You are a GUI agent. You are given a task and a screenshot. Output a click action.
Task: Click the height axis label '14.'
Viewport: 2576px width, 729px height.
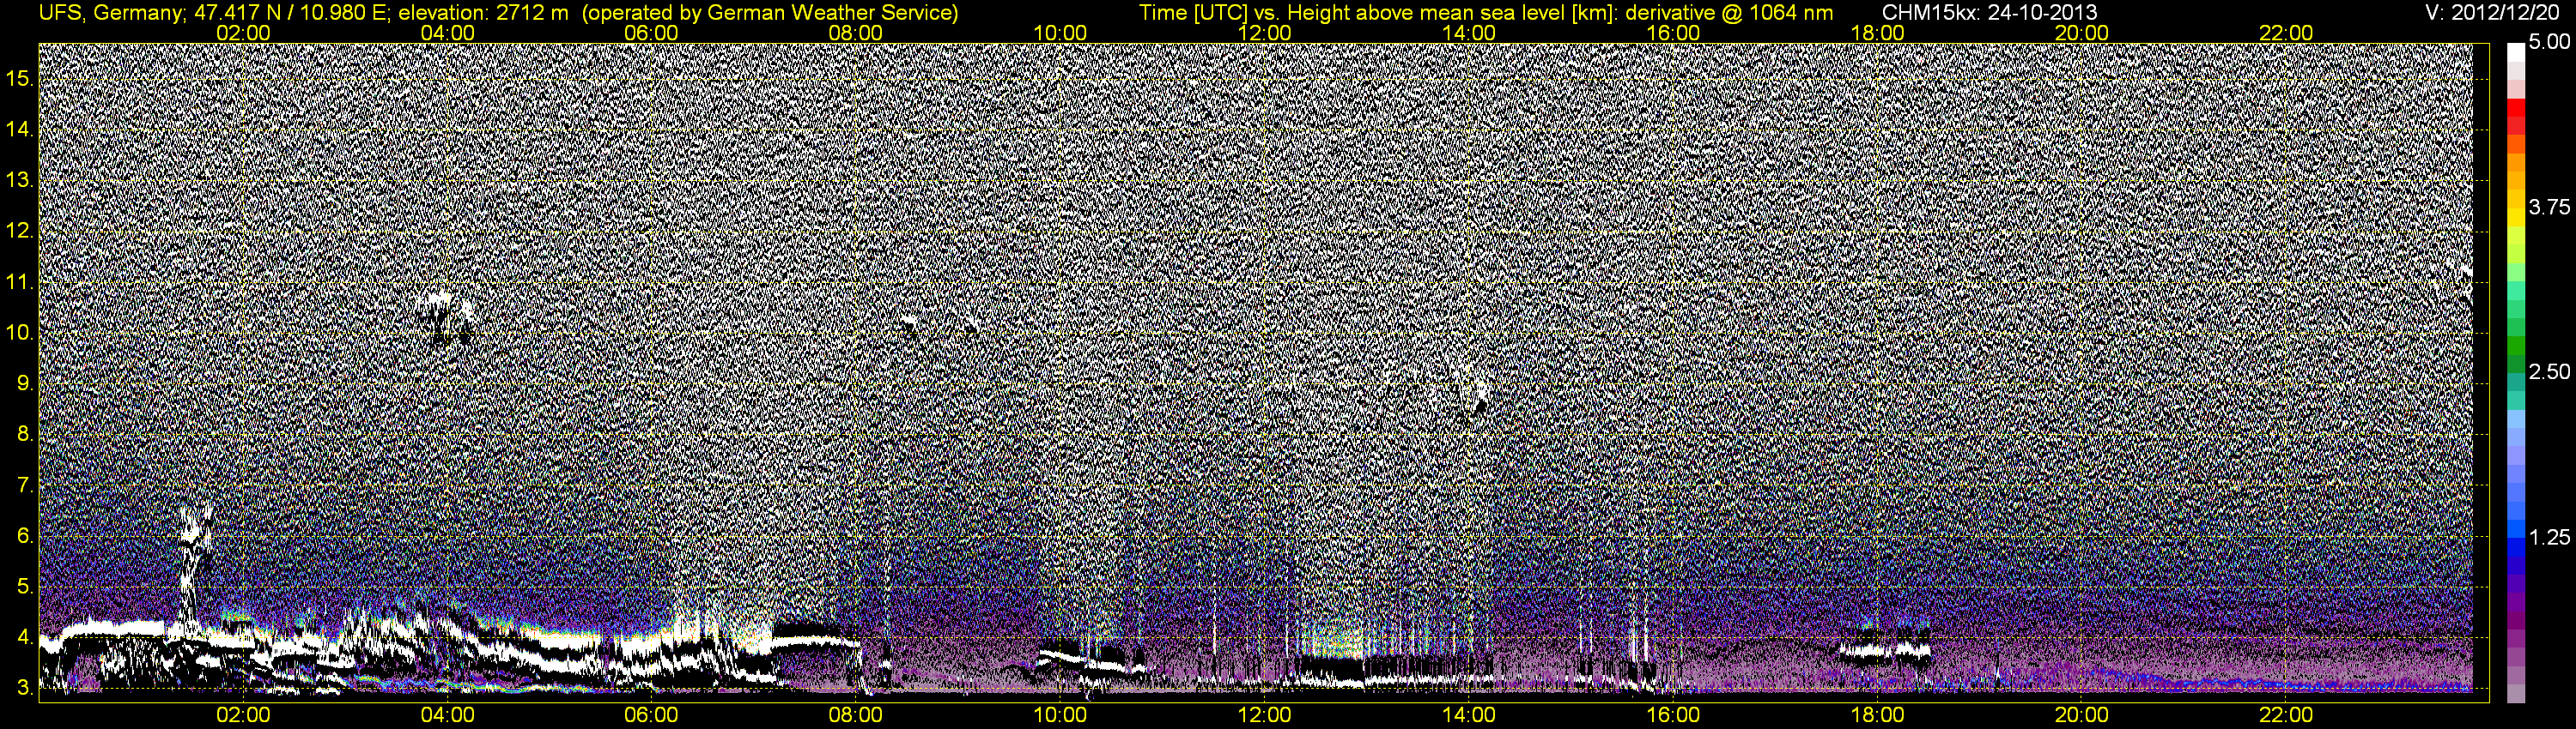pyautogui.click(x=20, y=130)
